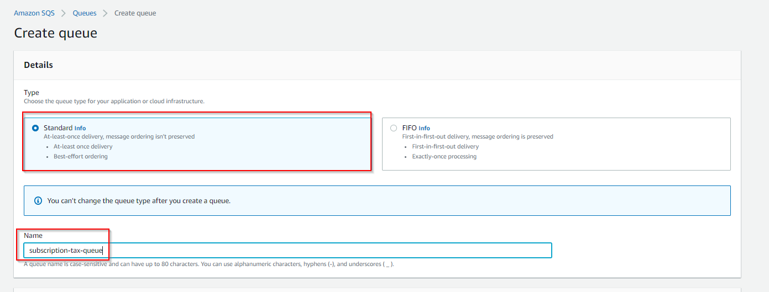Select the FIFO queue type radio button
This screenshot has height=292, width=769.
[394, 128]
